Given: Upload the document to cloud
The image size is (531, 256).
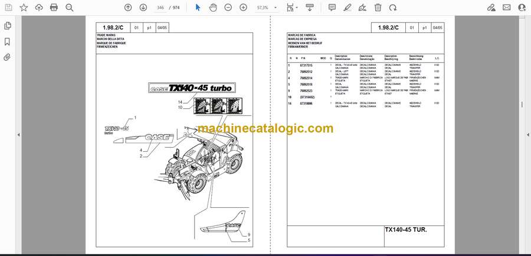Looking at the screenshot, I should click(39, 8).
